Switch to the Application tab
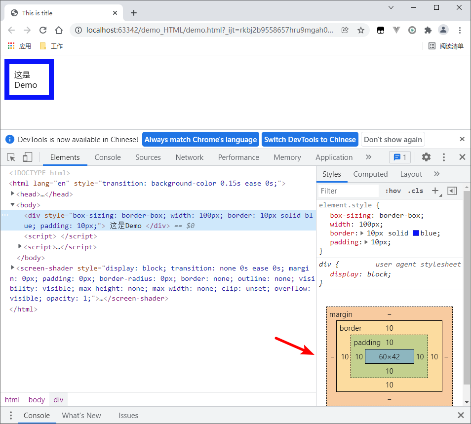The image size is (471, 424). 334,157
